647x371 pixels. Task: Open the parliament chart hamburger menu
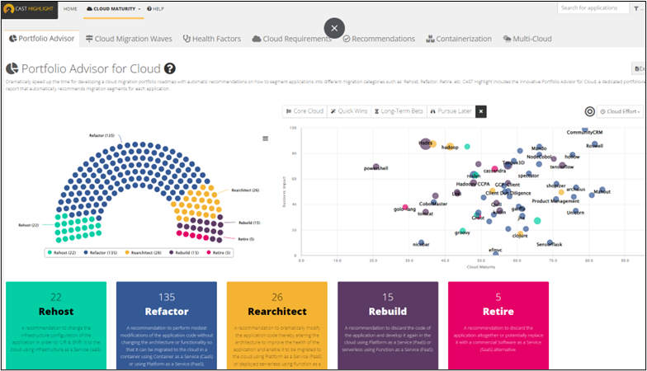pyautogui.click(x=266, y=139)
